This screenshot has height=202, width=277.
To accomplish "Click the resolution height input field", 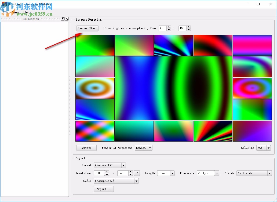I will tap(123, 173).
